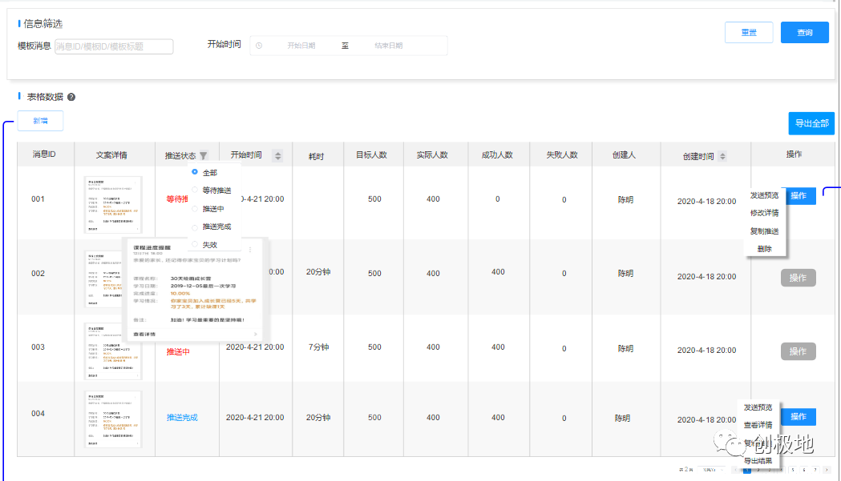Click the 重置 reset button

click(749, 33)
